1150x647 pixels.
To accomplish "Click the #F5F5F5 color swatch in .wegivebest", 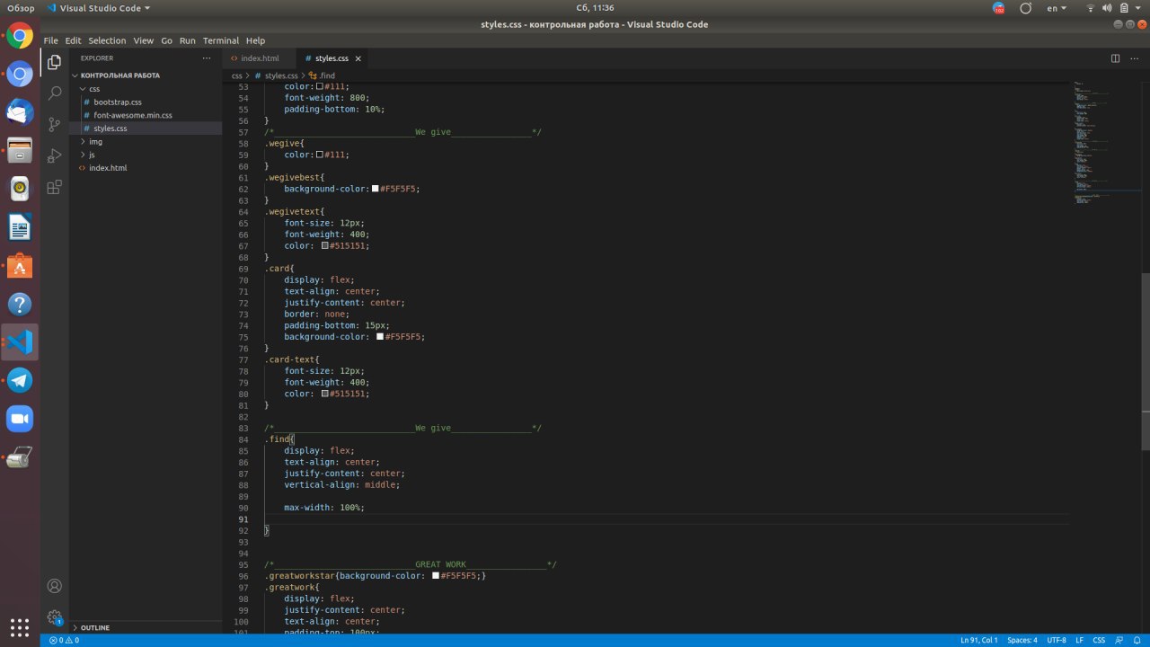I will pyautogui.click(x=376, y=189).
